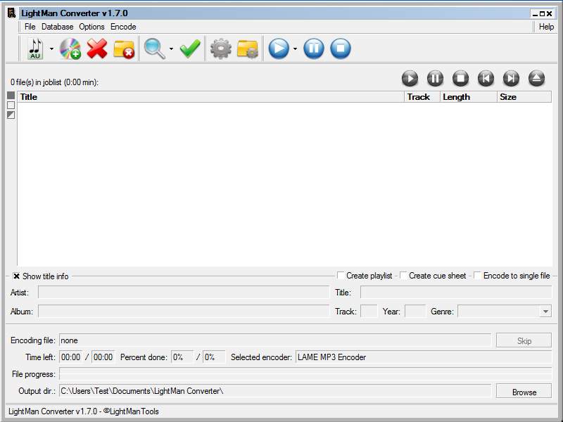Click the Skip button
This screenshot has height=422, width=563.
pyautogui.click(x=524, y=340)
